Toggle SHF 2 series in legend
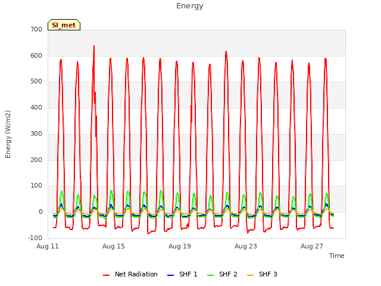The image size is (381, 286). tap(222, 274)
